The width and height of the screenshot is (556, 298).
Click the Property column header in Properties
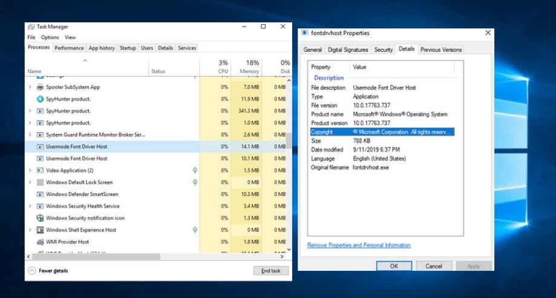click(329, 67)
